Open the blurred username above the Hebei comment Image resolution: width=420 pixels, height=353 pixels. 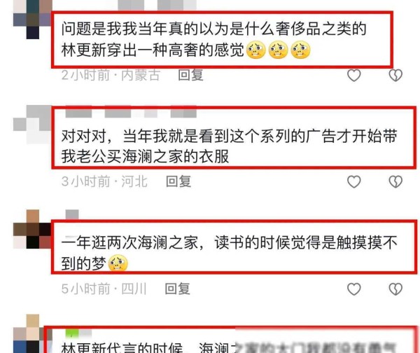point(131,111)
